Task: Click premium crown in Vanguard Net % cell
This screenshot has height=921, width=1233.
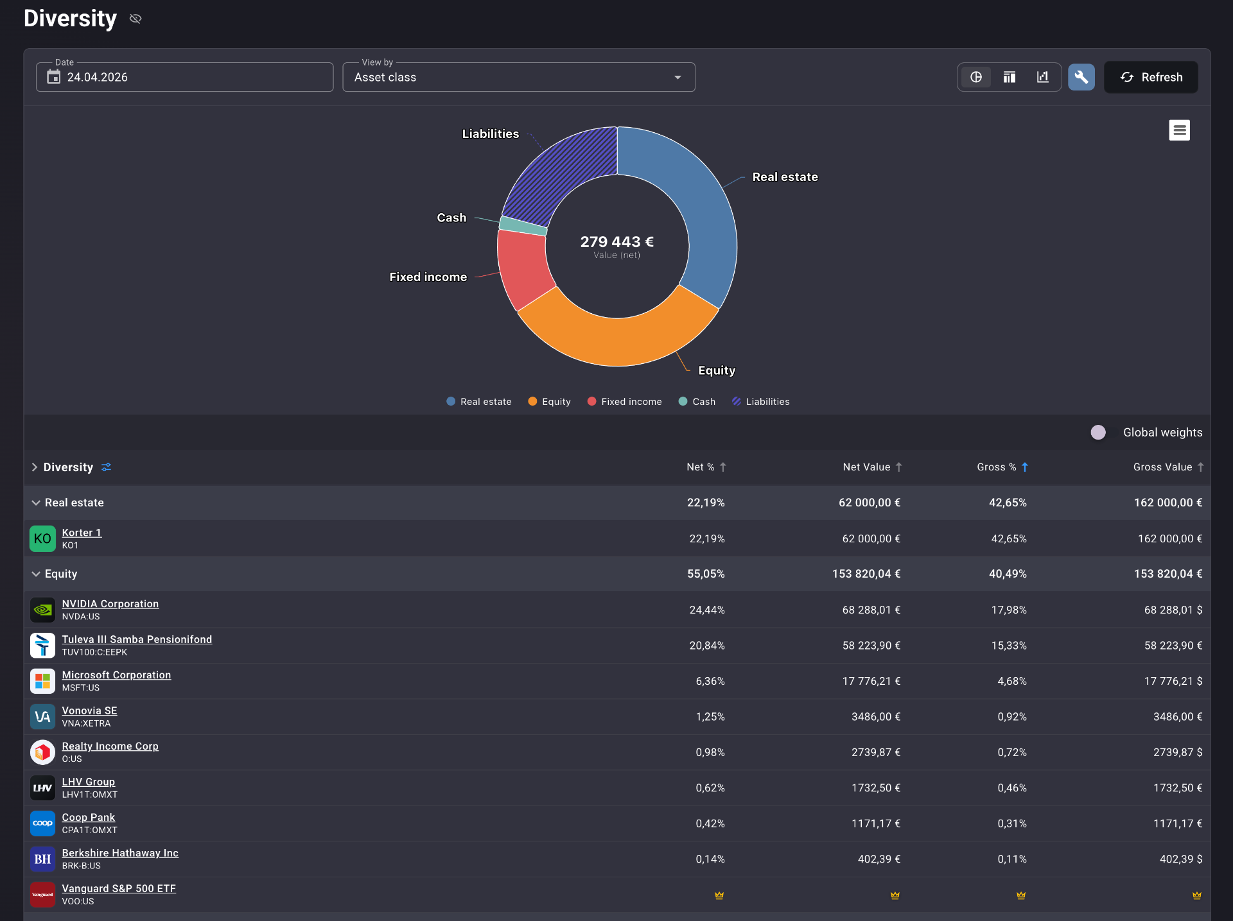Action: [x=719, y=895]
